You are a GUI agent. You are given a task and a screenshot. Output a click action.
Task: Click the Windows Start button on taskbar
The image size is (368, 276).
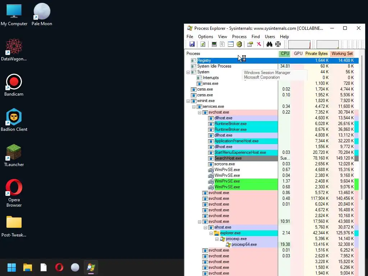pos(11,267)
